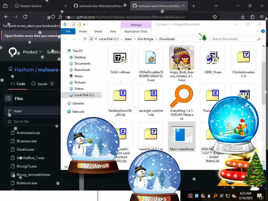
Task: Open the Firefox extensions menu
Action: point(252,17)
